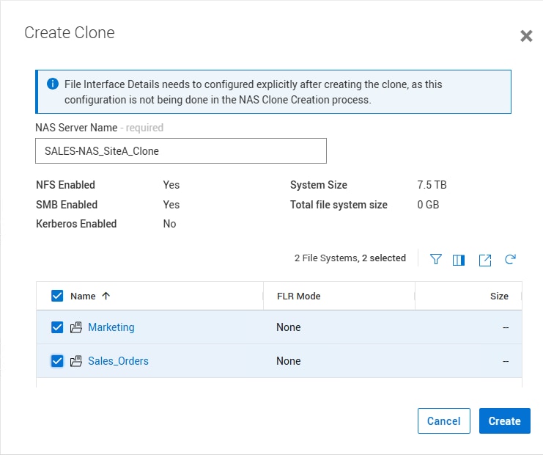Click the Kerberos Enabled 'No' value
Screen dimensions: 543x455
pos(169,224)
